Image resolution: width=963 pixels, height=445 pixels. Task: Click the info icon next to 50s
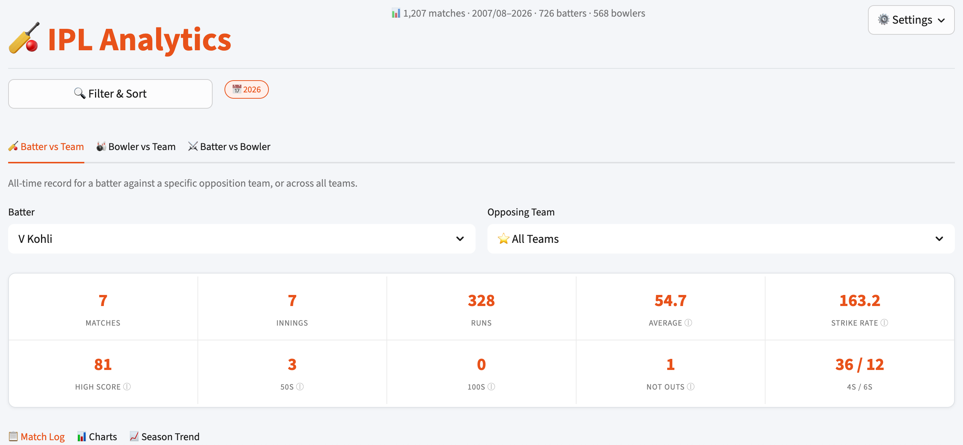tap(300, 387)
